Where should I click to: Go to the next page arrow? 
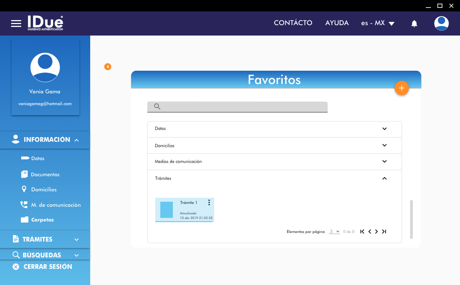[376, 232]
